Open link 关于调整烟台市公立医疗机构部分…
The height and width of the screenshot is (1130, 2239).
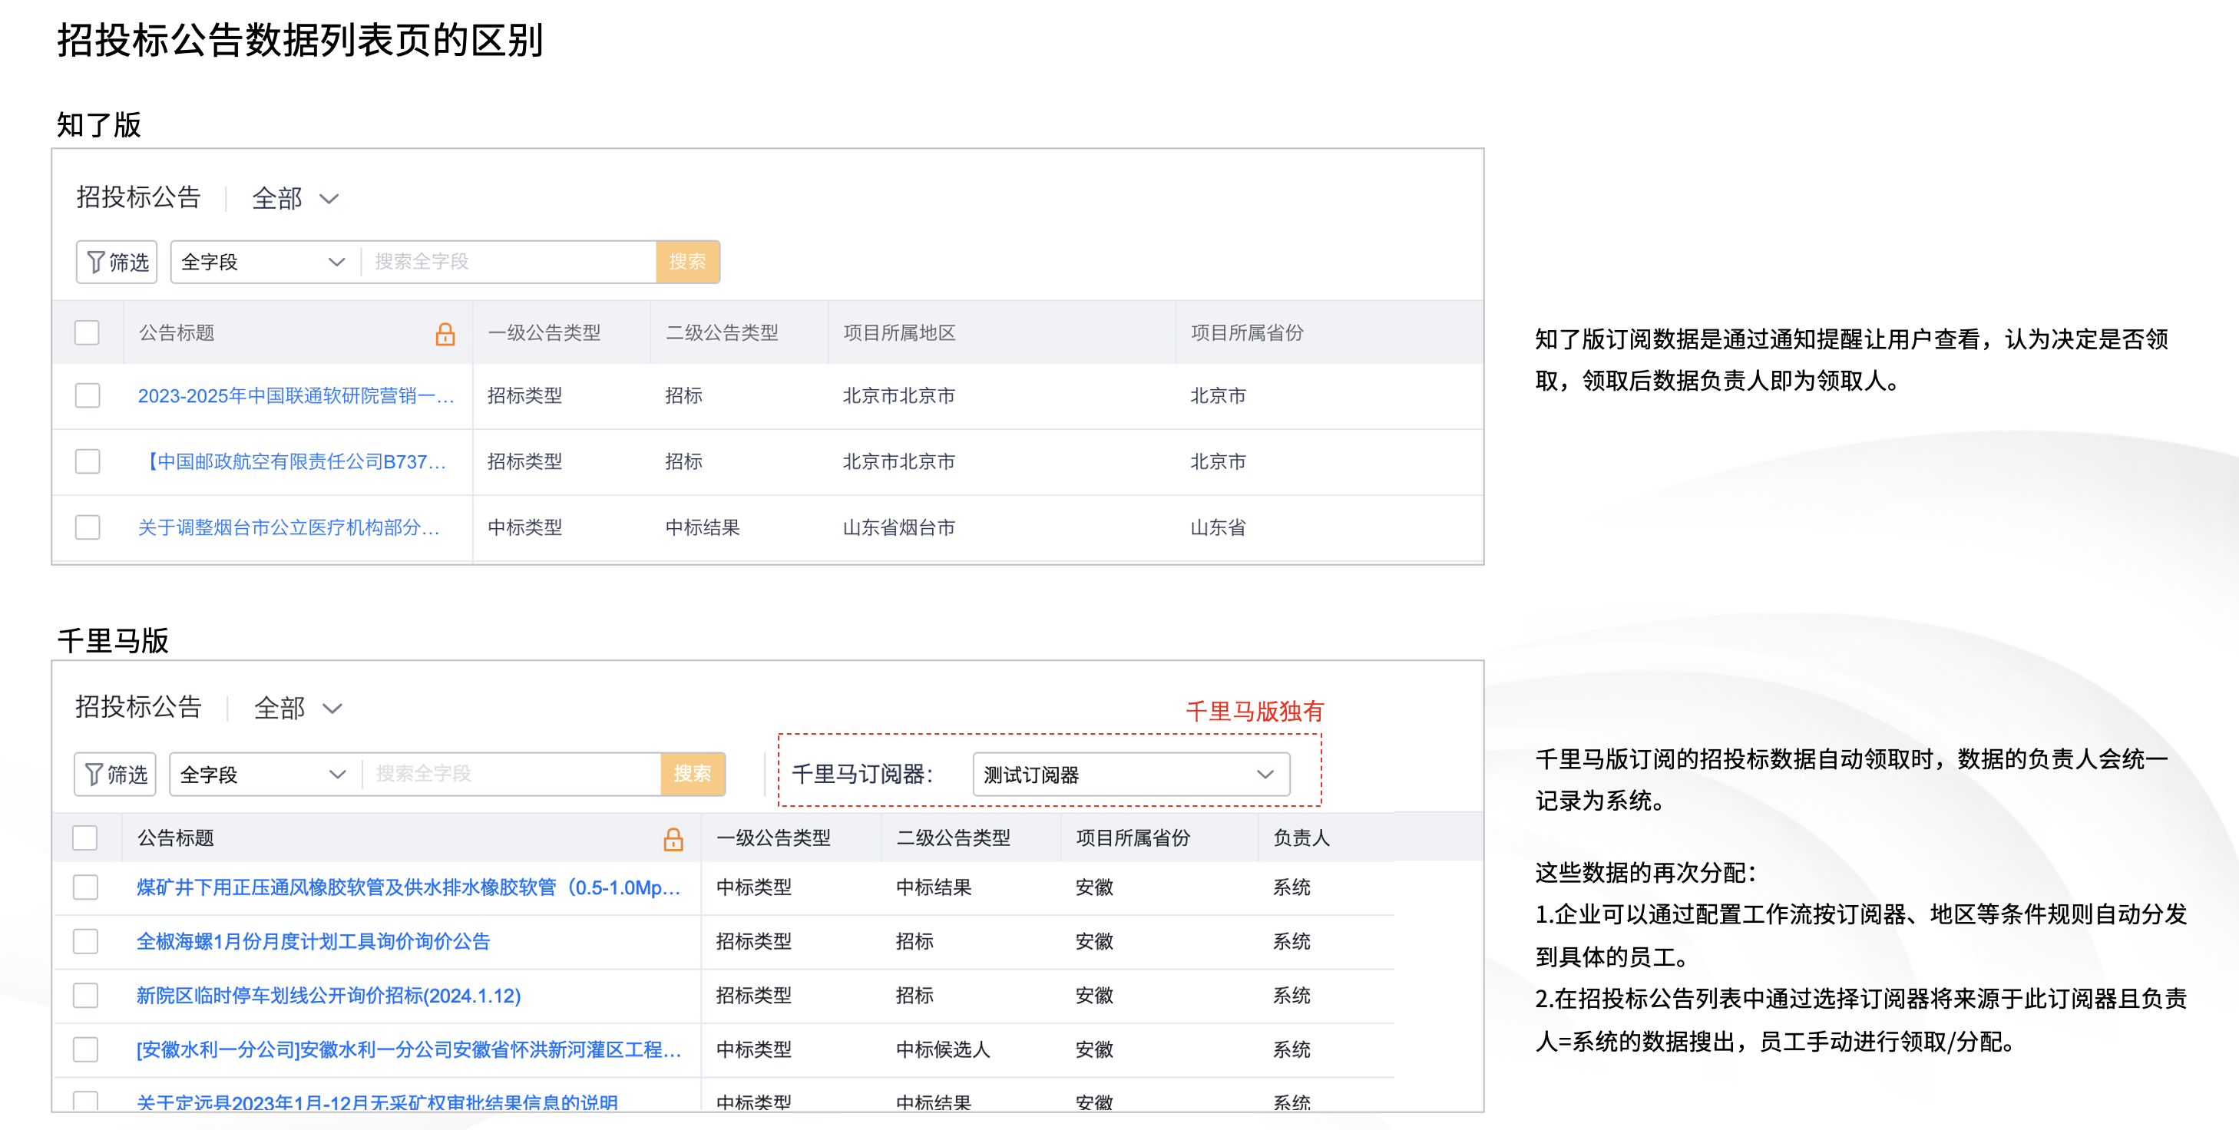pyautogui.click(x=289, y=527)
